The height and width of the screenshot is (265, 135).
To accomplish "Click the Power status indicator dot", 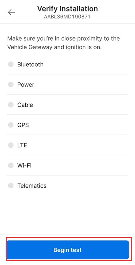I will [11, 84].
